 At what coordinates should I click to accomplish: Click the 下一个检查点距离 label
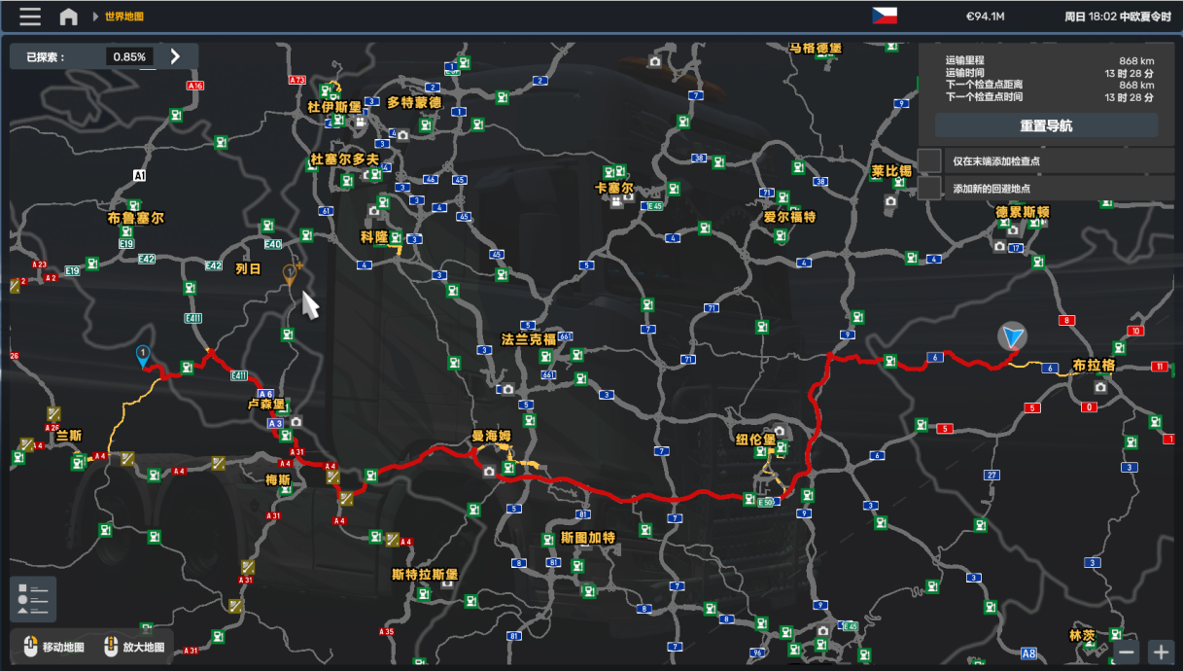[984, 85]
